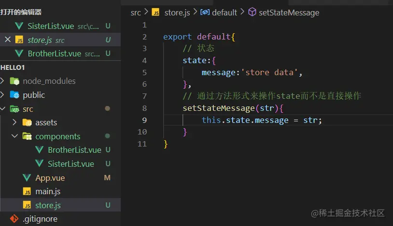Image resolution: width=393 pixels, height=226 pixels.
Task: Click the default breadcrumb symbol
Action: click(225, 13)
